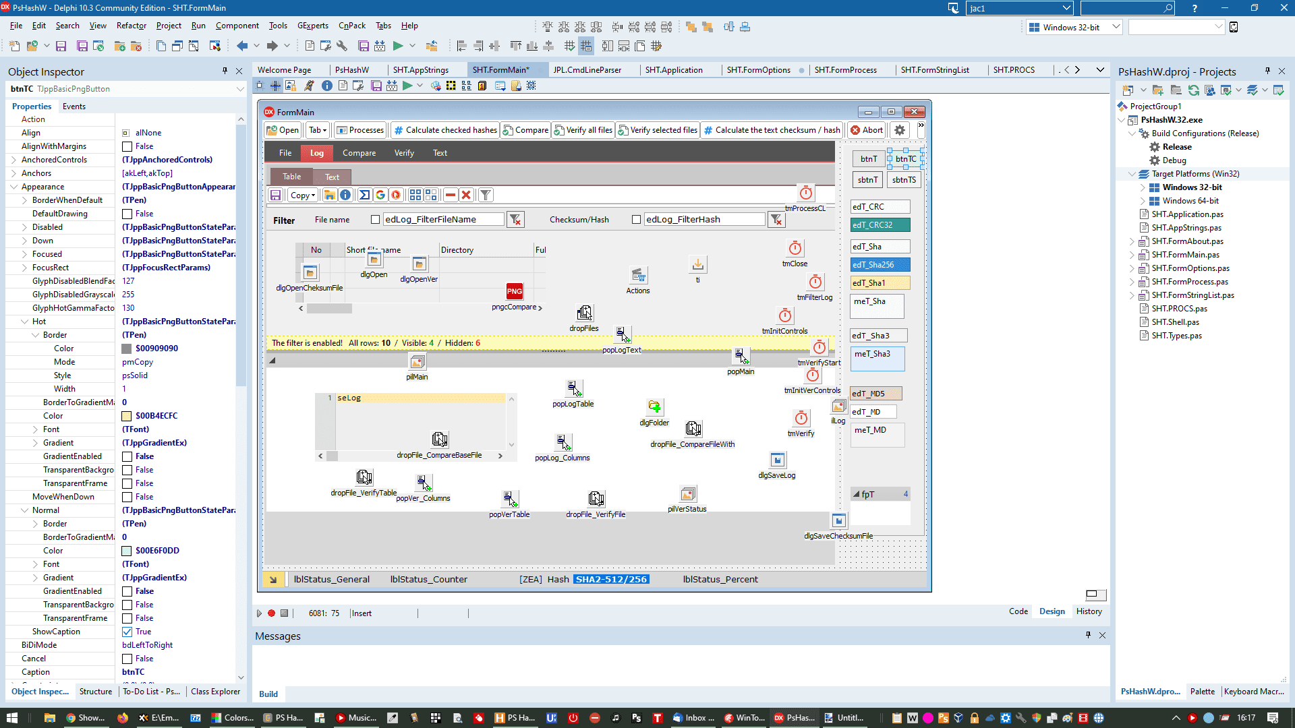Expand the AnchoredControls property

(14, 160)
